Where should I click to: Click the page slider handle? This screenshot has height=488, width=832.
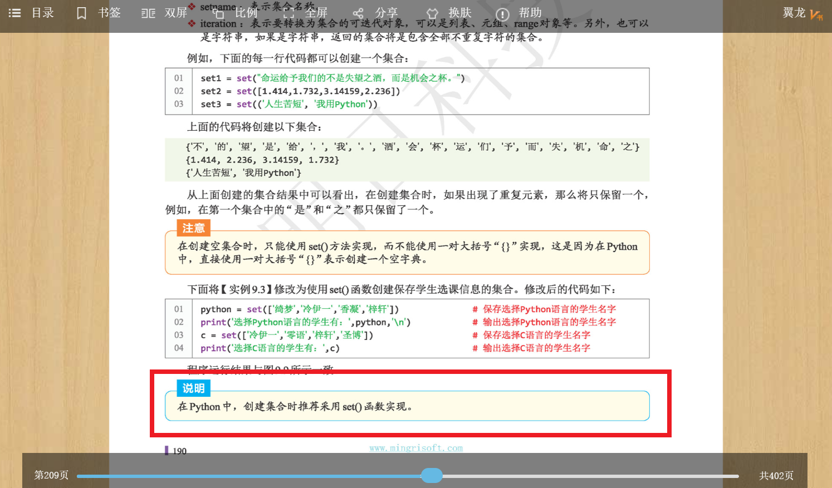[x=432, y=475]
